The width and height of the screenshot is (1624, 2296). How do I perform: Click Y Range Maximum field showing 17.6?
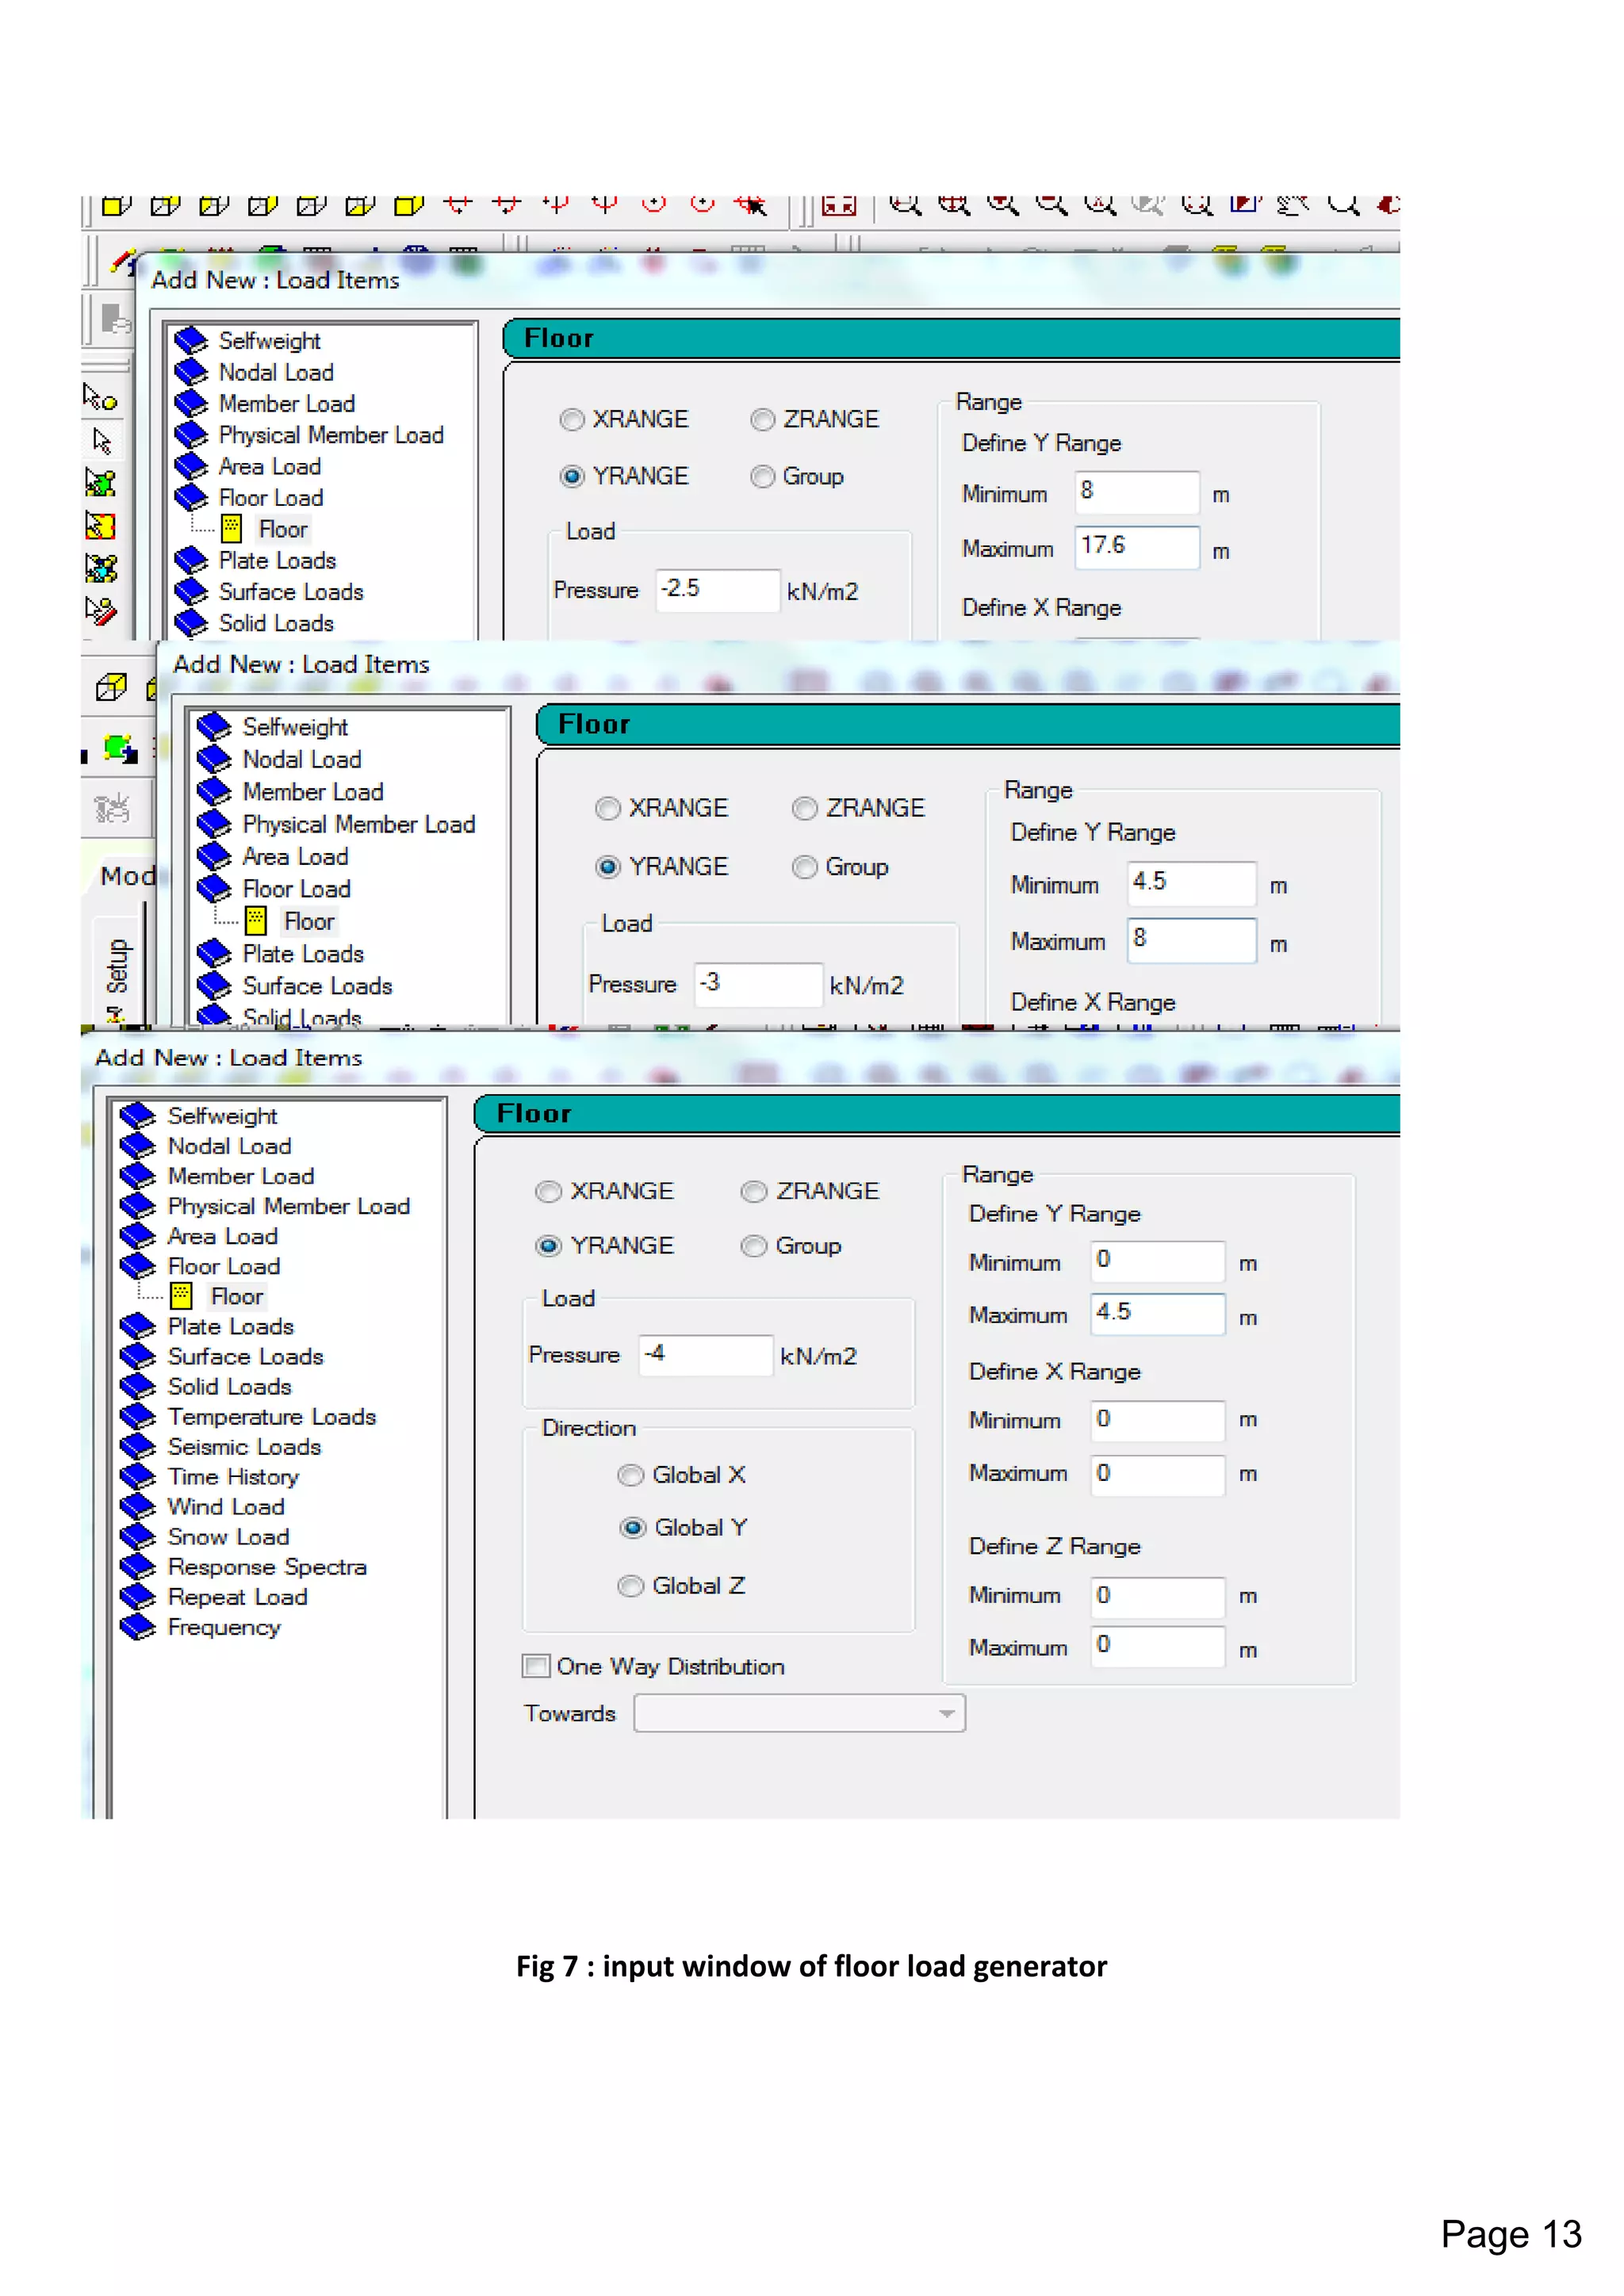click(1137, 548)
